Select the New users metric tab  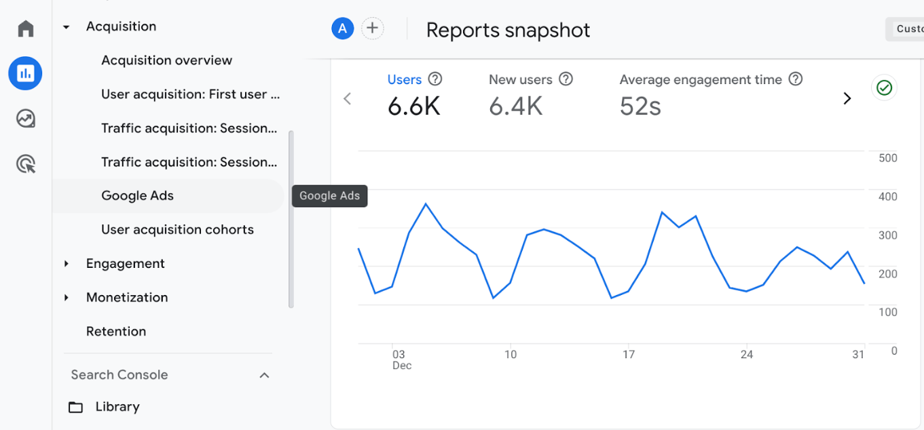(x=520, y=80)
